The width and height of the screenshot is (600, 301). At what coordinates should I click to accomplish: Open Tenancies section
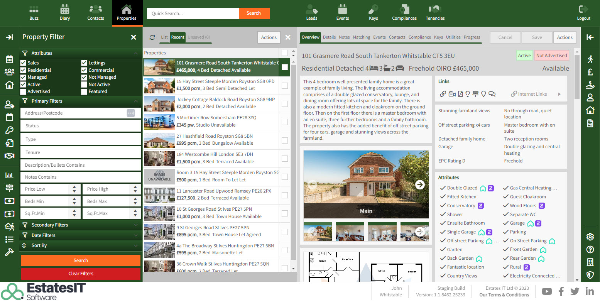[435, 13]
